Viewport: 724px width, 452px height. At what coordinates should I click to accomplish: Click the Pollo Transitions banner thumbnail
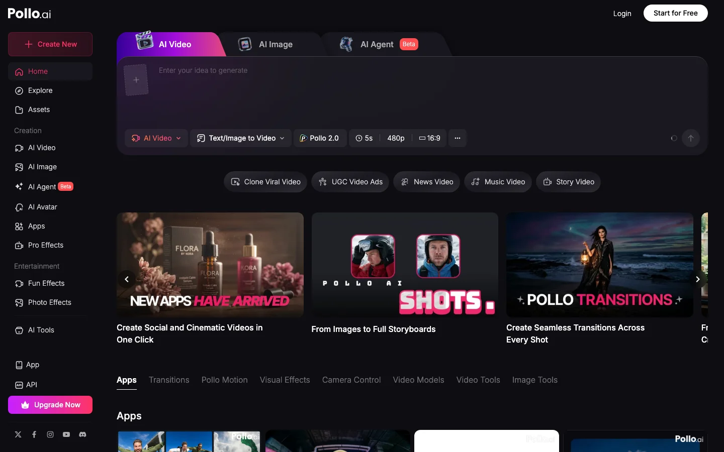pyautogui.click(x=599, y=265)
